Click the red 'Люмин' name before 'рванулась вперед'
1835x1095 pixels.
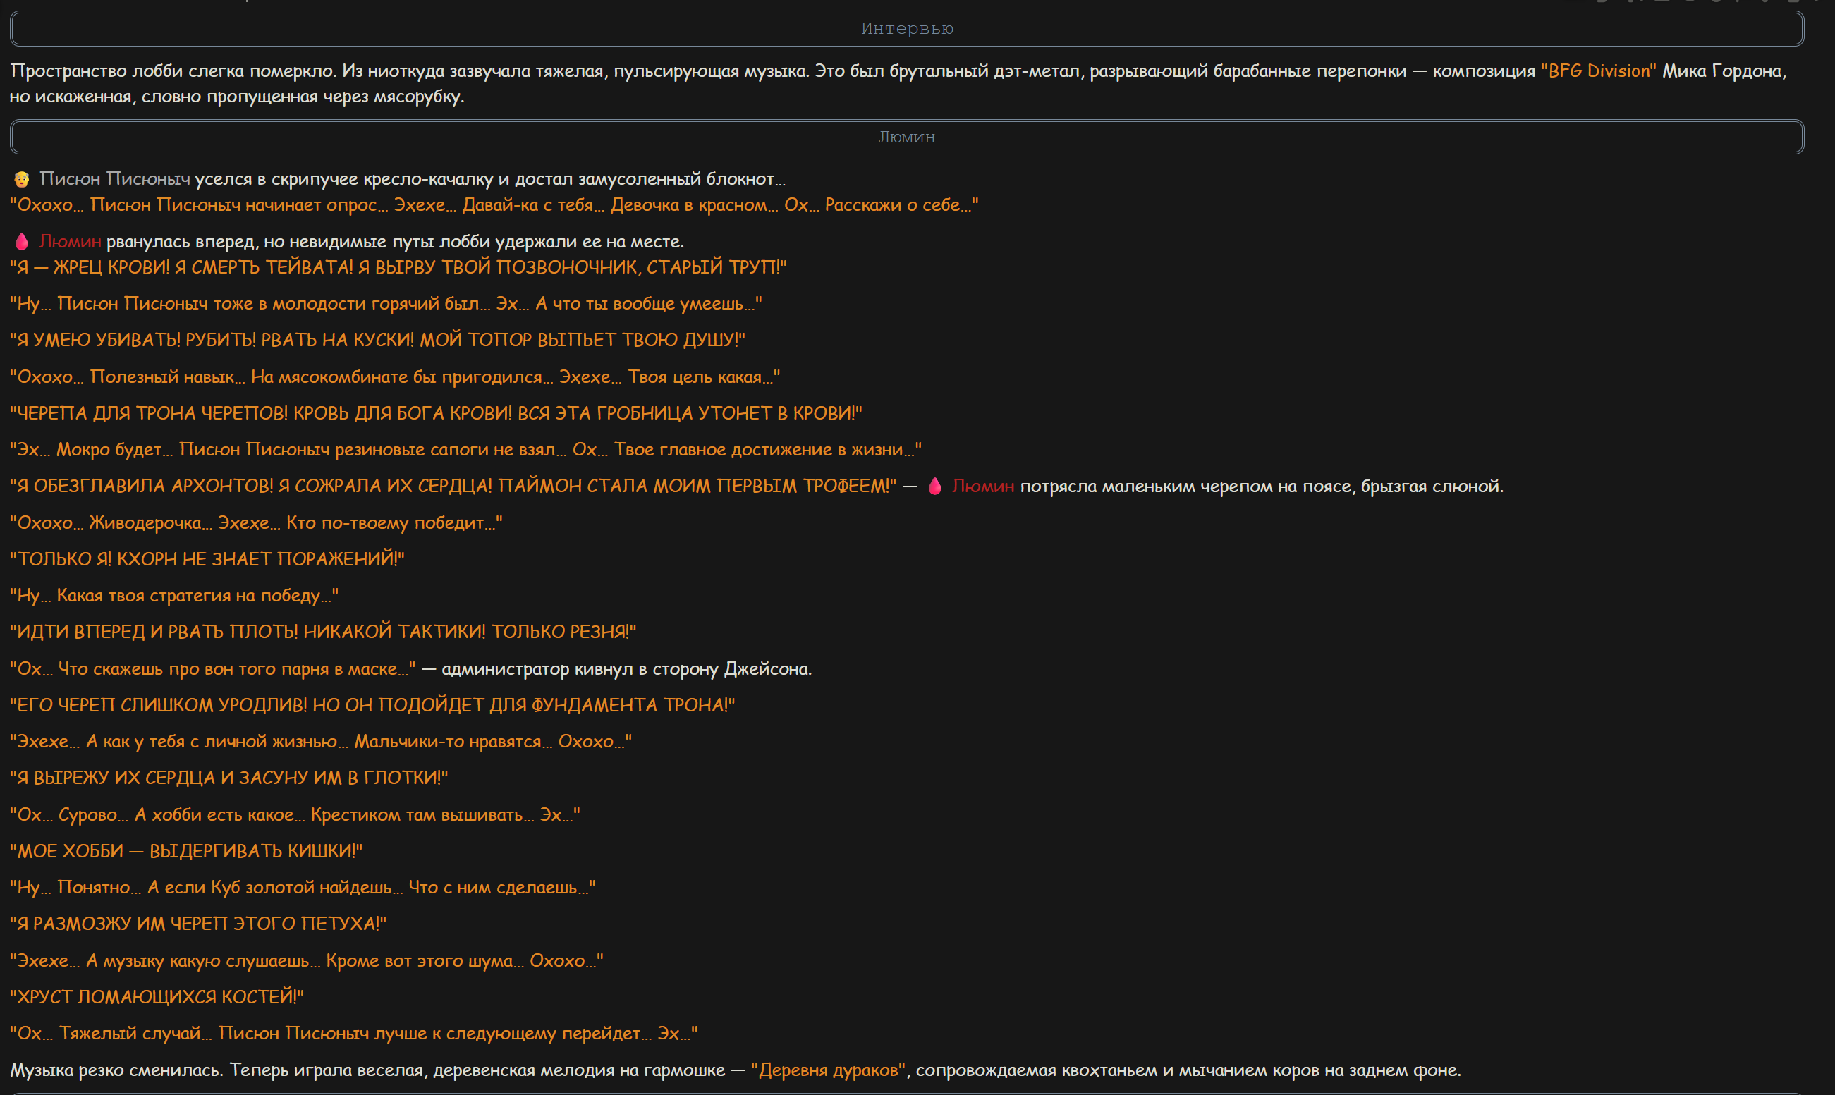(x=70, y=241)
